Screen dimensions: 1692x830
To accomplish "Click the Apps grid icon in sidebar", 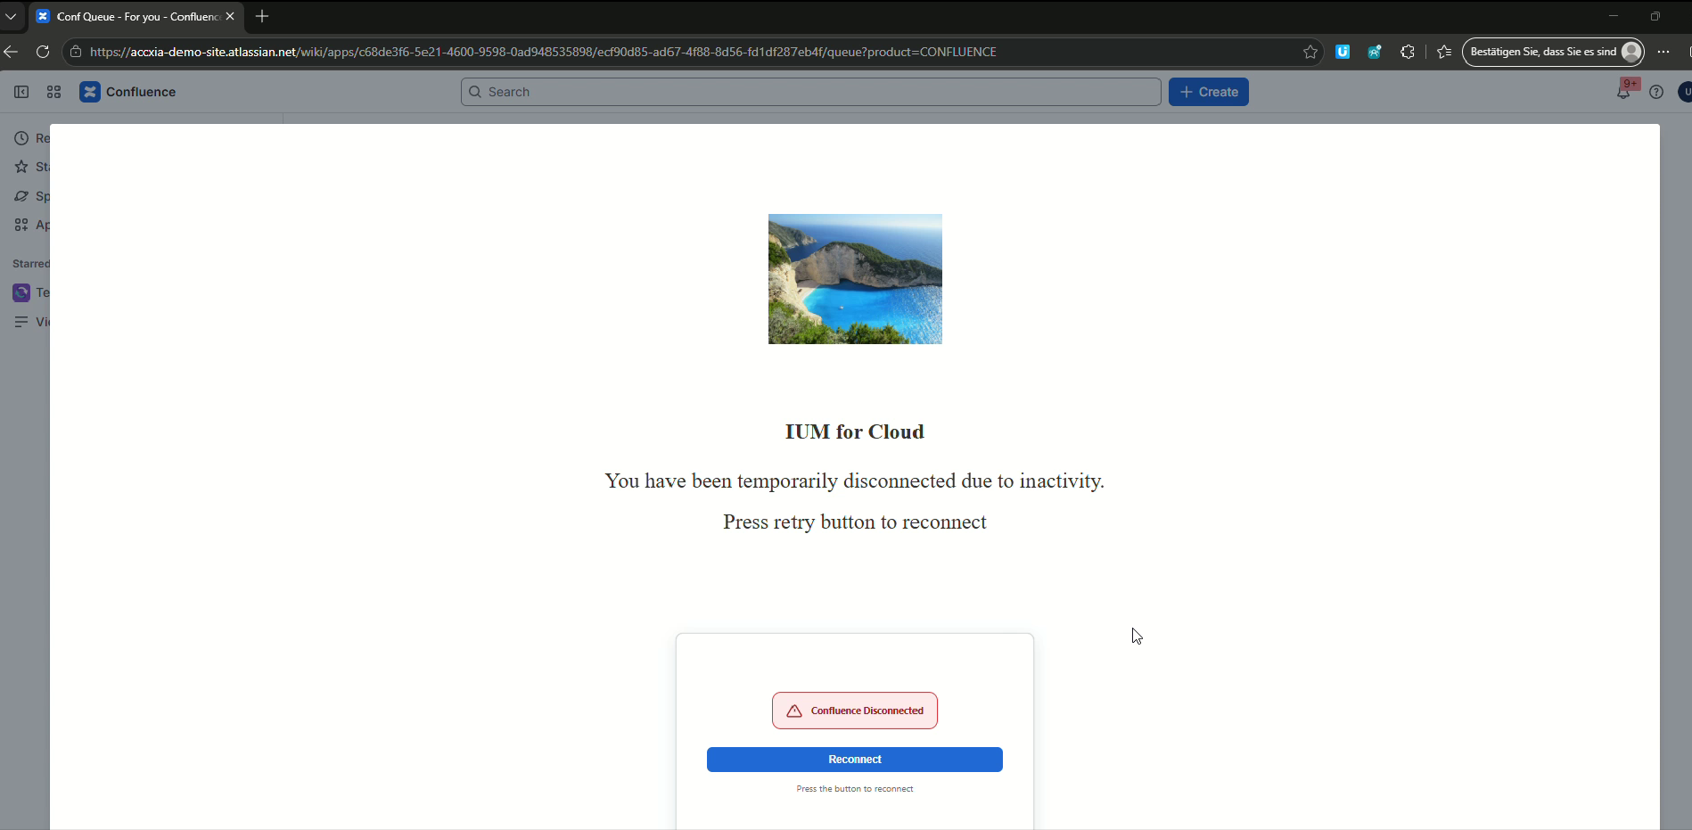I will (21, 225).
